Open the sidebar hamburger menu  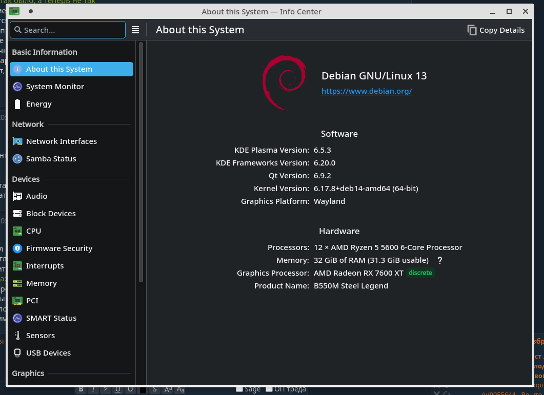(135, 30)
